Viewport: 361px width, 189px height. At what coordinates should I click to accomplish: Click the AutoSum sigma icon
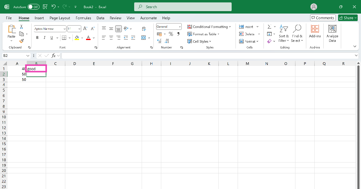point(269,27)
